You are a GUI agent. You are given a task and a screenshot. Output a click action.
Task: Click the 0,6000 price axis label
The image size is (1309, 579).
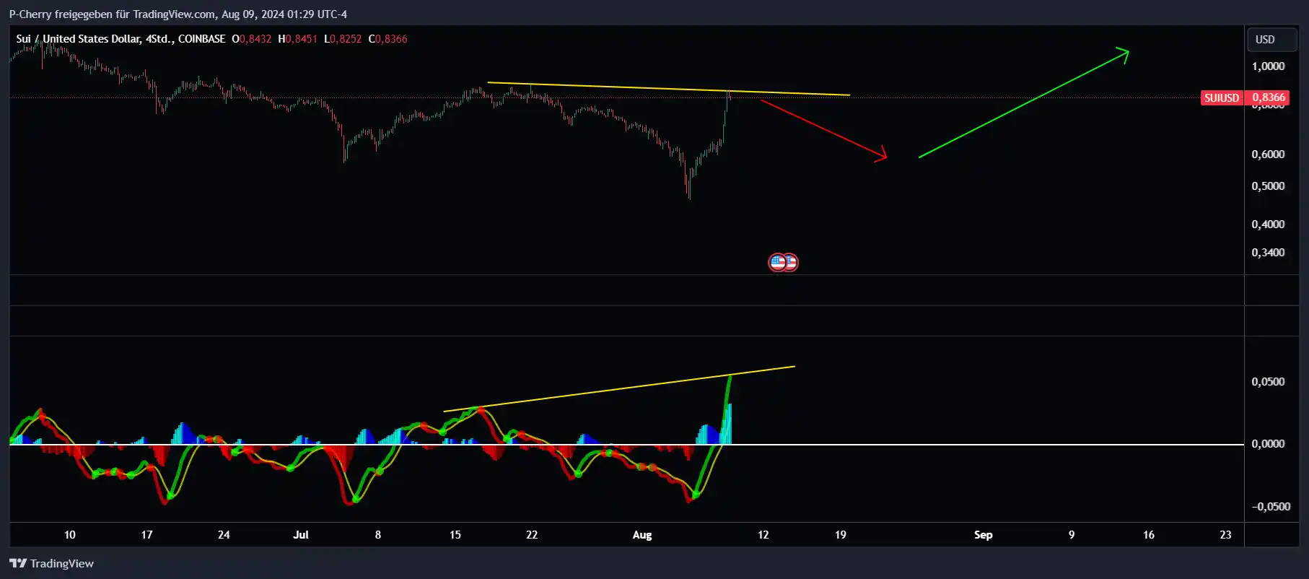1268,154
